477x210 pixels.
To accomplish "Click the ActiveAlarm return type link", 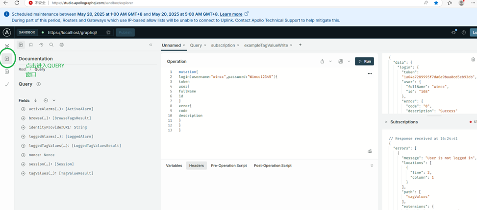I will [79, 109].
